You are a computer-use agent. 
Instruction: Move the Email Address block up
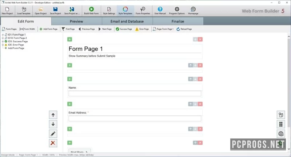(x=191, y=104)
